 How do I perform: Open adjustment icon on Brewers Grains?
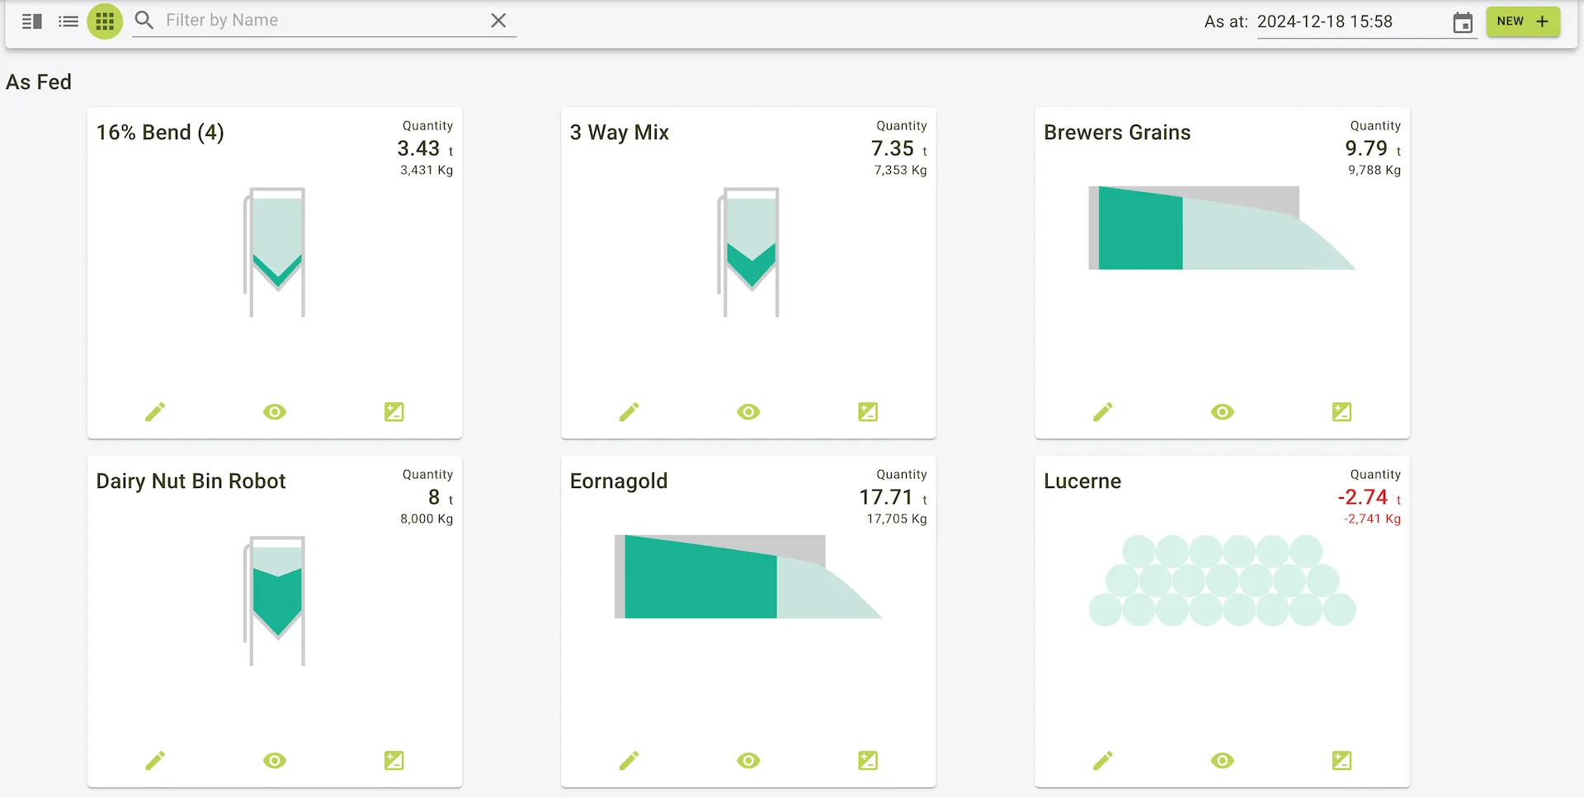pyautogui.click(x=1341, y=412)
